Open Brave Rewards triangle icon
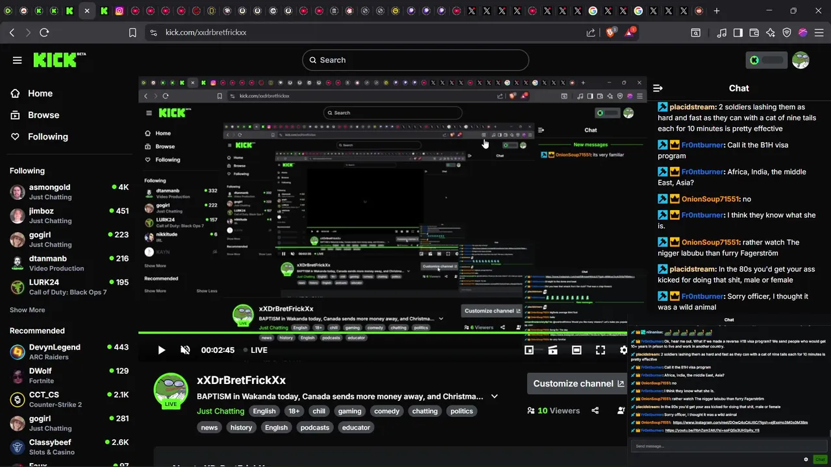This screenshot has height=467, width=831. tap(630, 32)
